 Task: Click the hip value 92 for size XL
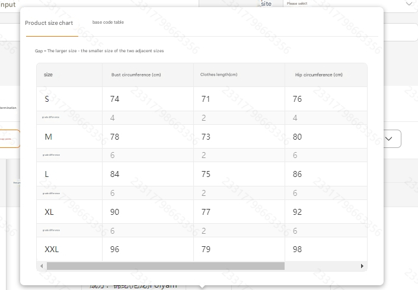(x=297, y=212)
